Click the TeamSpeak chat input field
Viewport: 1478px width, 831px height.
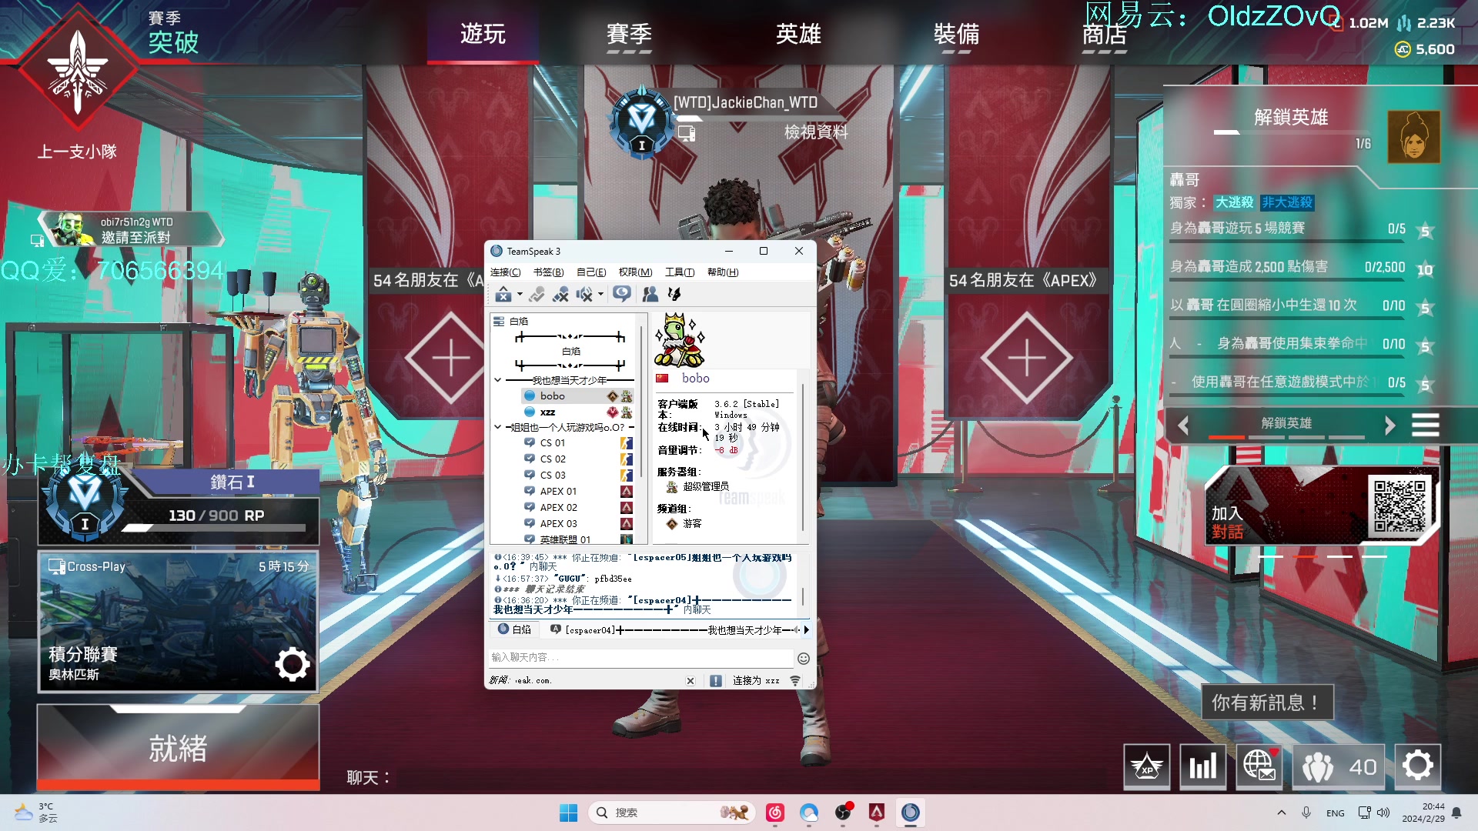pos(641,658)
